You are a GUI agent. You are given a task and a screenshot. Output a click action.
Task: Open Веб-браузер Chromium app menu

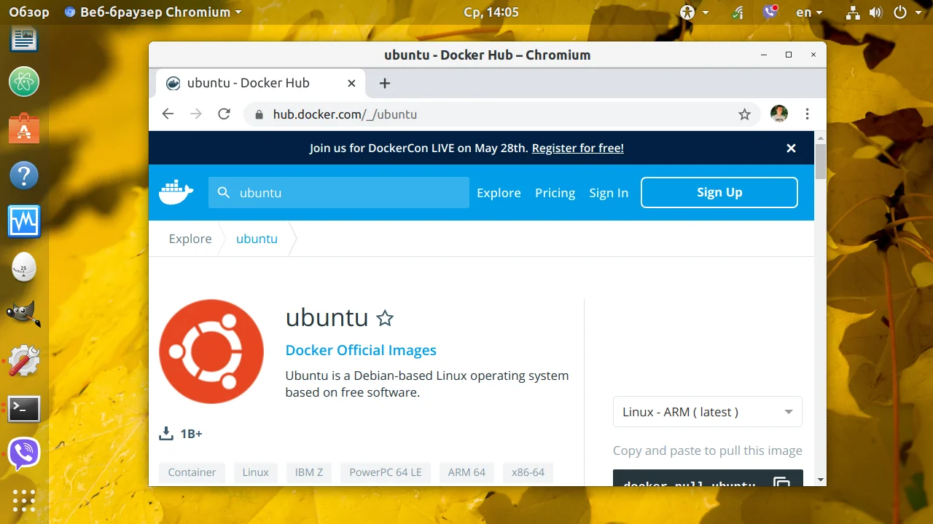click(x=152, y=12)
